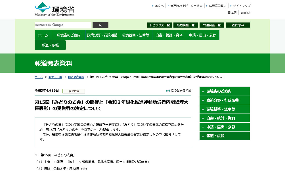
Task: Click the 環境Q&A button
Action: (238, 25)
